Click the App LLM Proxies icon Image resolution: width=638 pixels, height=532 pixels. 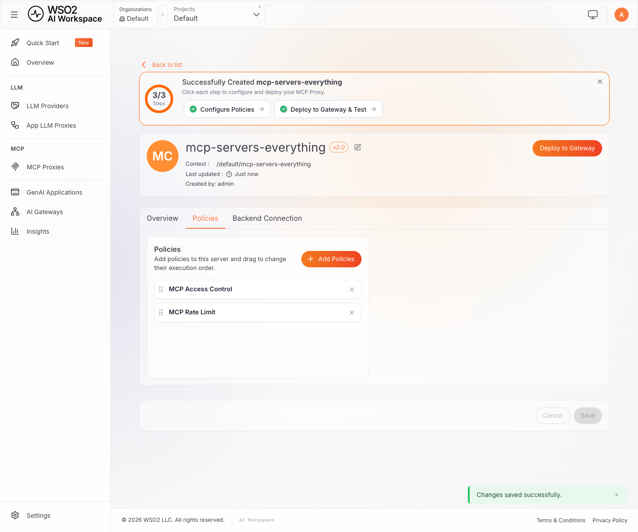point(15,125)
